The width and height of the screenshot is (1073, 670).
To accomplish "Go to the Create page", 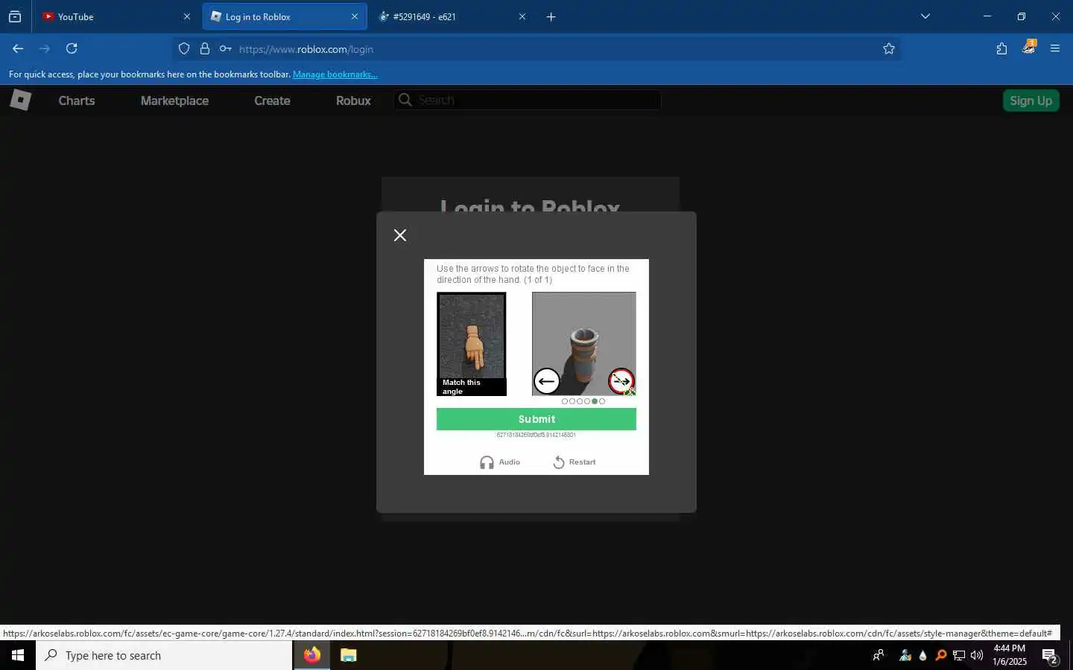I will click(x=272, y=100).
